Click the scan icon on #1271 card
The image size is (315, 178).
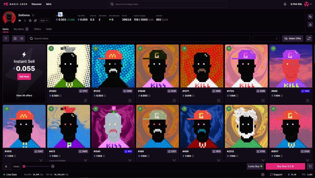(x=219, y=100)
